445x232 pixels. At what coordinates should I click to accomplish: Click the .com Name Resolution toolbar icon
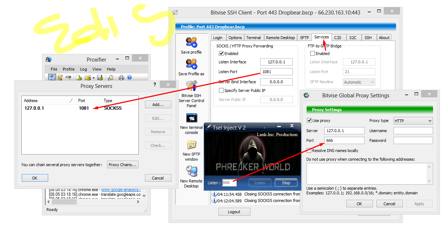(68, 77)
